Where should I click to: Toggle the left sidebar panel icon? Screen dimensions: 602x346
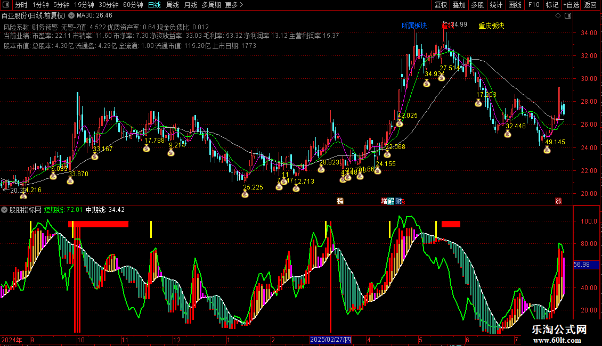(6, 5)
